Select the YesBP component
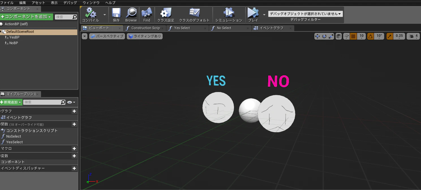 click(x=14, y=37)
